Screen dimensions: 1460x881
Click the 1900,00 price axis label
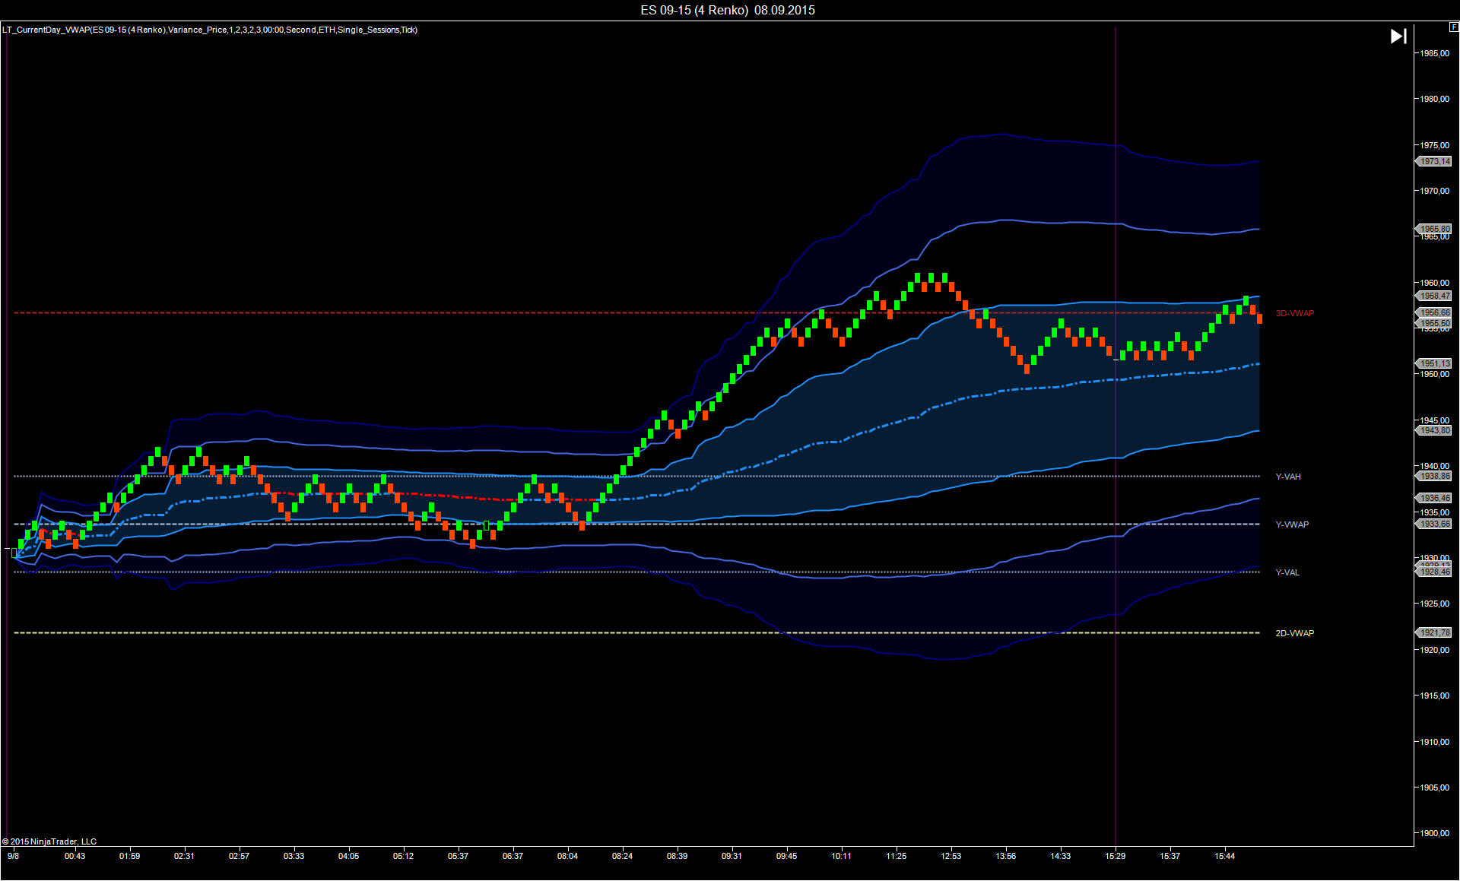[x=1434, y=833]
